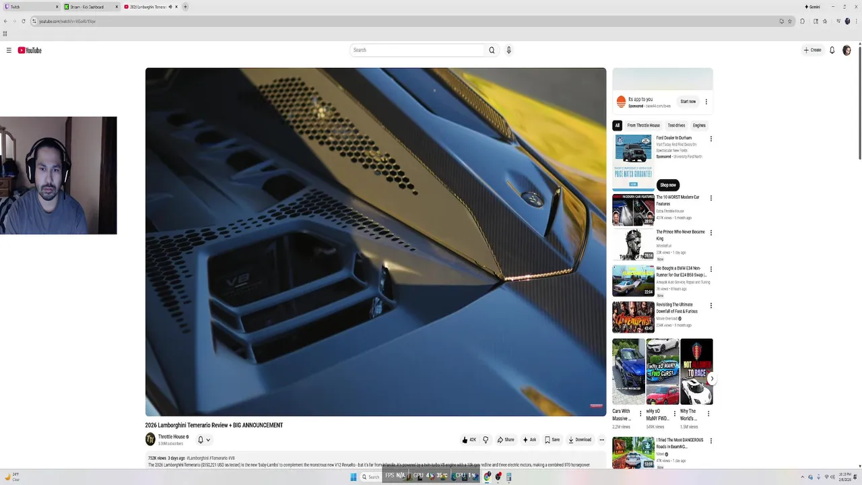This screenshot has width=862, height=485.
Task: Open the BMW E34 Non-Runner video thumbnail
Action: 633,280
